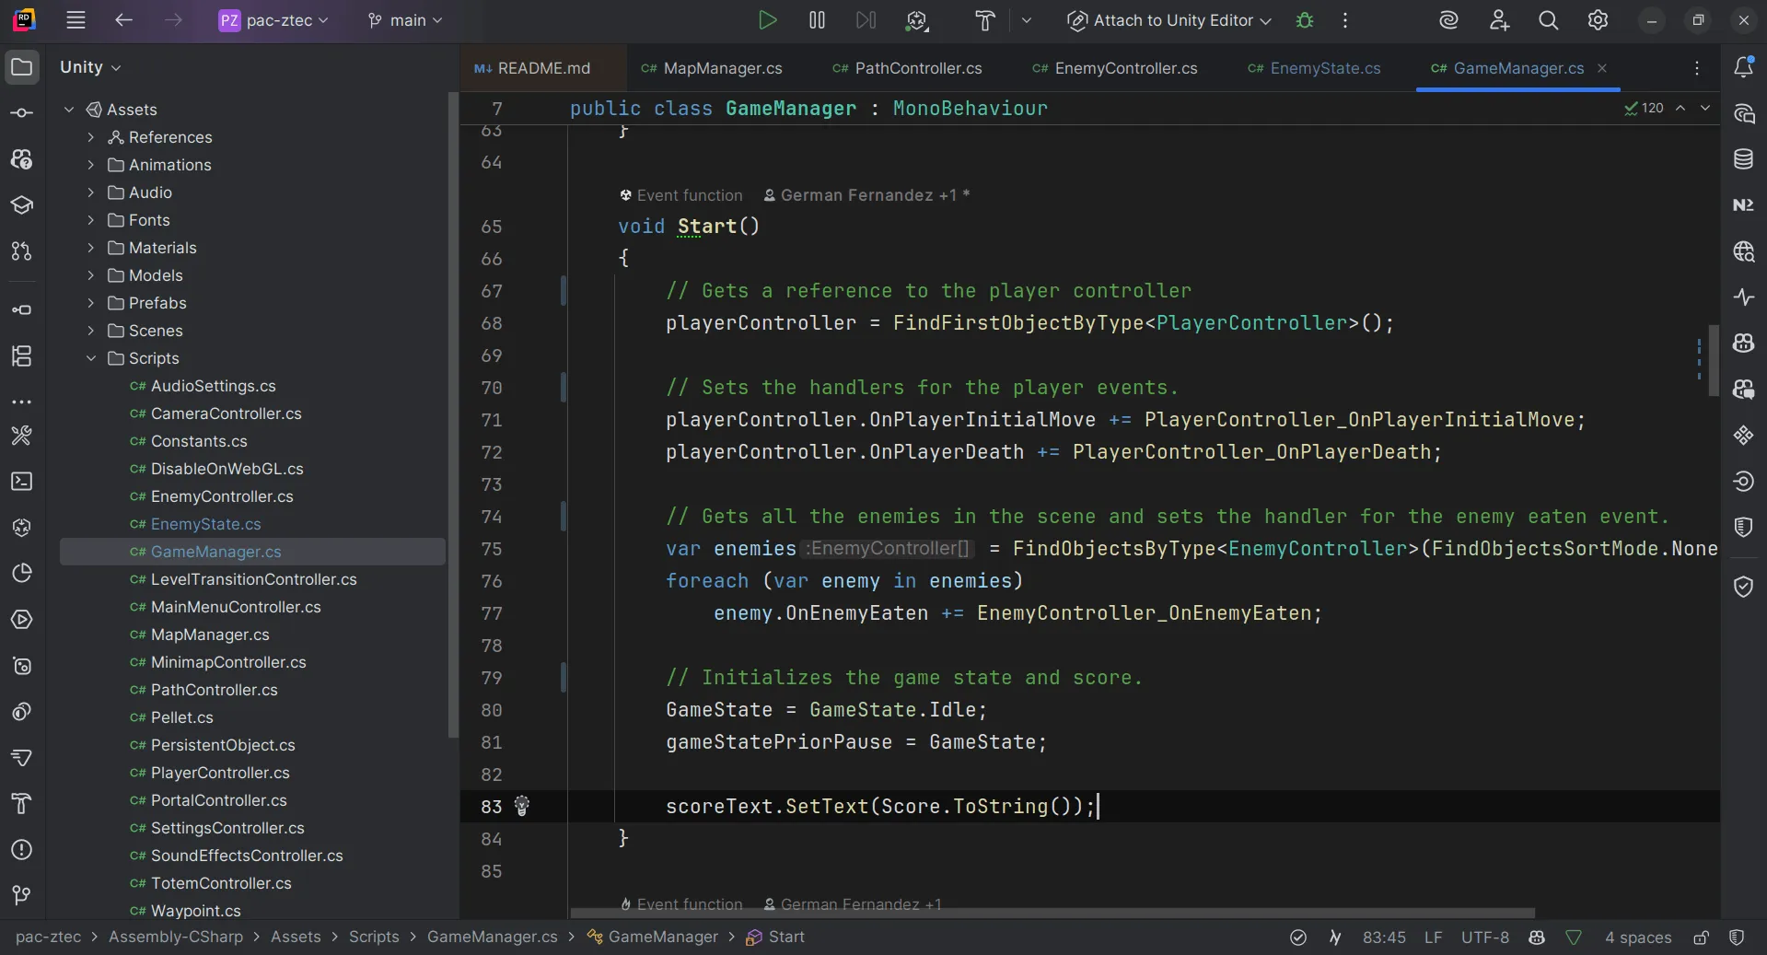Switch to the EnemyController.cs tab

click(1125, 68)
